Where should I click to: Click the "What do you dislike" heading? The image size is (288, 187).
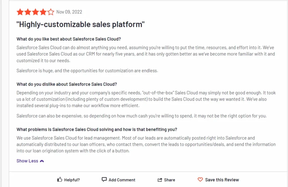[67, 84]
